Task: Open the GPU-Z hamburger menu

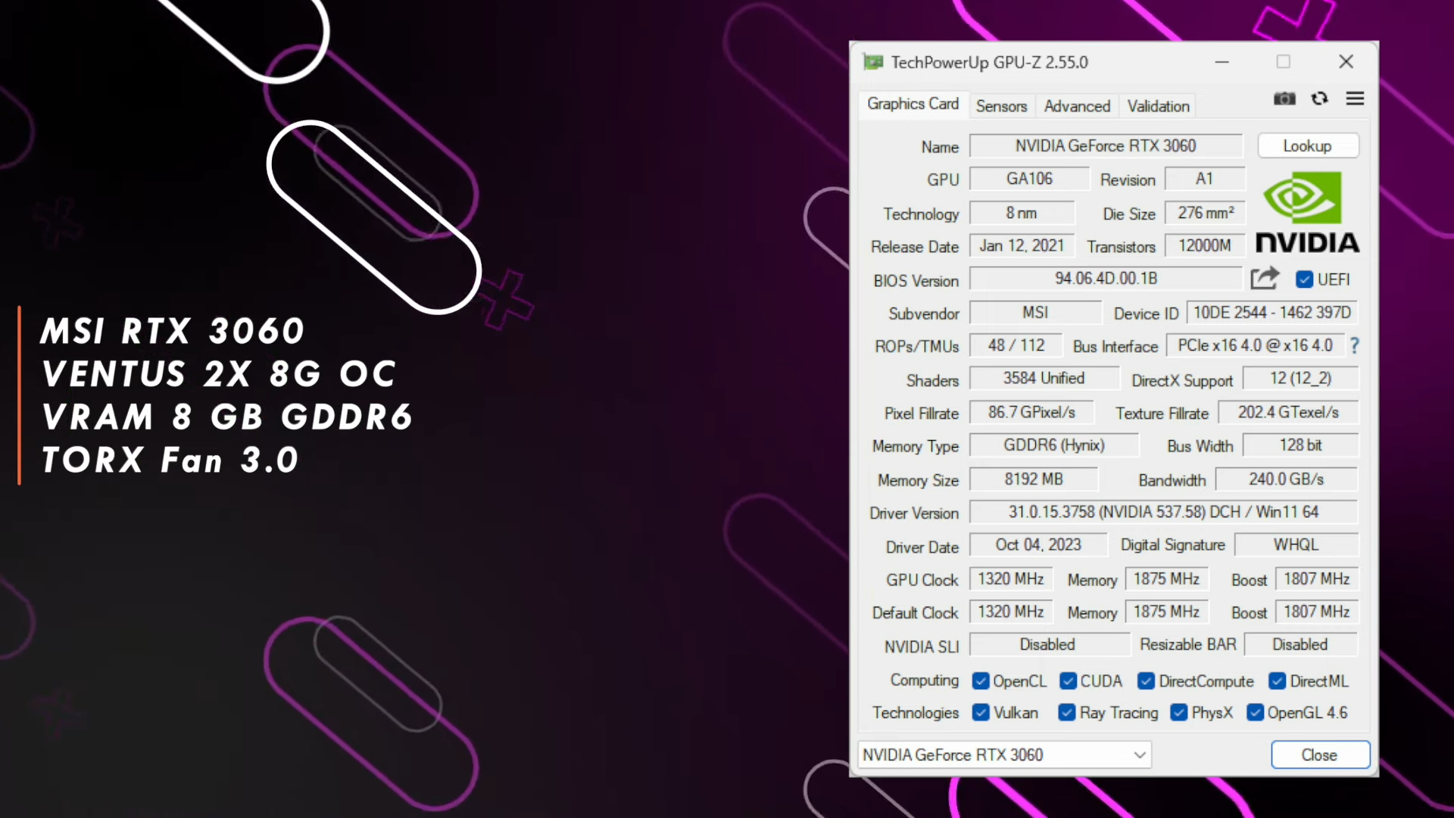Action: coord(1355,98)
